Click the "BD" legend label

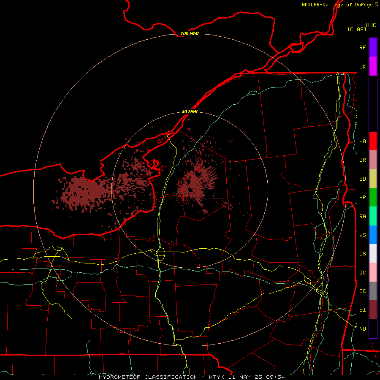(362, 179)
